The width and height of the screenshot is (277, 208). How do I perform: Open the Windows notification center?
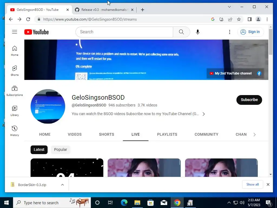(268, 203)
